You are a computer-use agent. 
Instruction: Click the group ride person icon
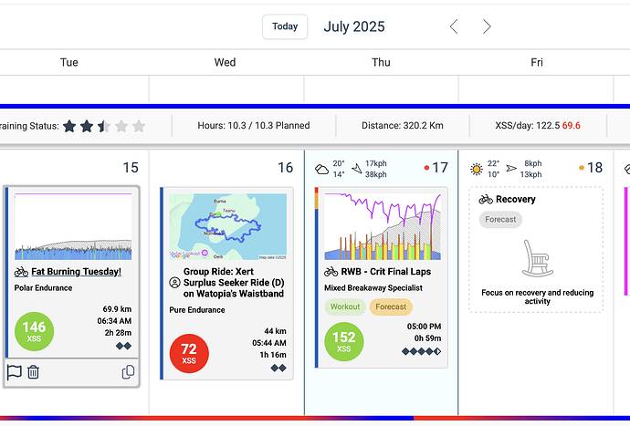[x=174, y=283]
